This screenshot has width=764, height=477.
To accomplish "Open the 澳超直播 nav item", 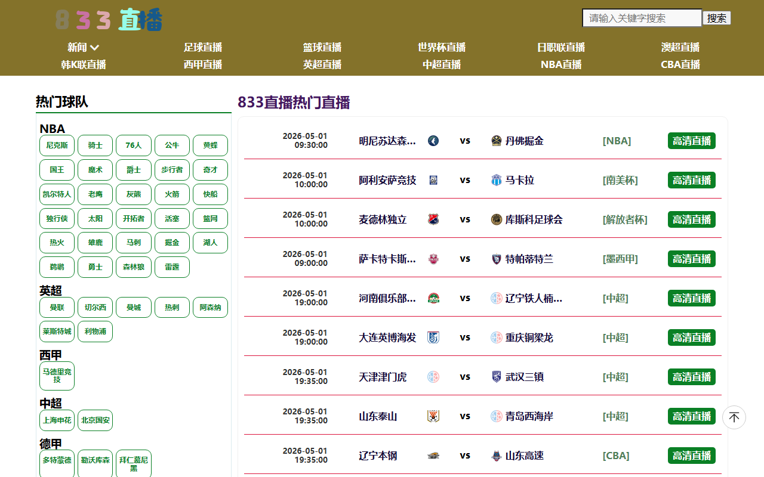I will tap(680, 47).
